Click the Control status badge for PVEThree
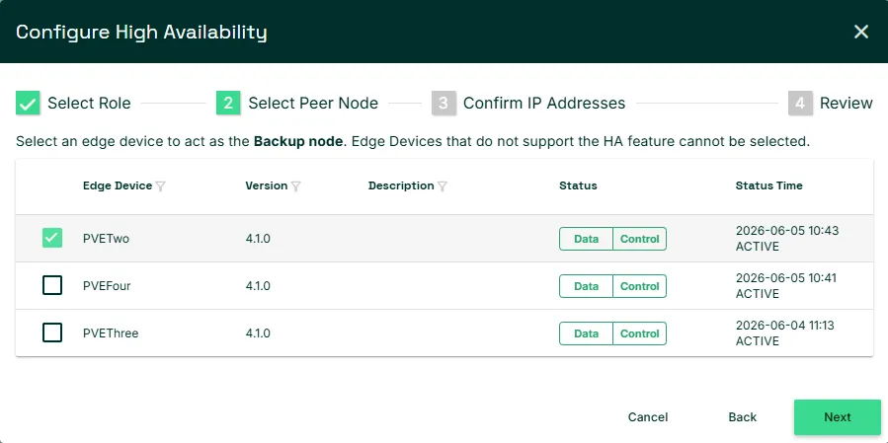Screen dimensions: 888x443 (639, 333)
